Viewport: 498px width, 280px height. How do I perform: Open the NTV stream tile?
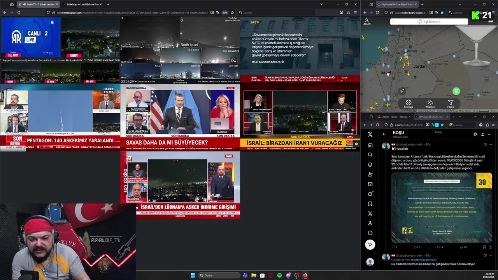pyautogui.click(x=300, y=50)
